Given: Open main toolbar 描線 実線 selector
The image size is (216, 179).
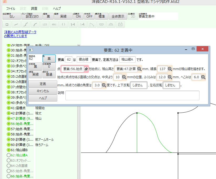Looking at the screenshot, I should click(x=63, y=16).
